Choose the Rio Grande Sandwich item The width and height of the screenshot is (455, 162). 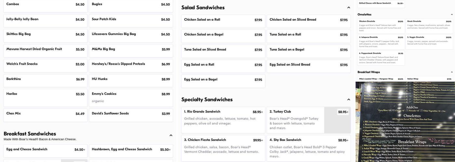tap(223, 117)
